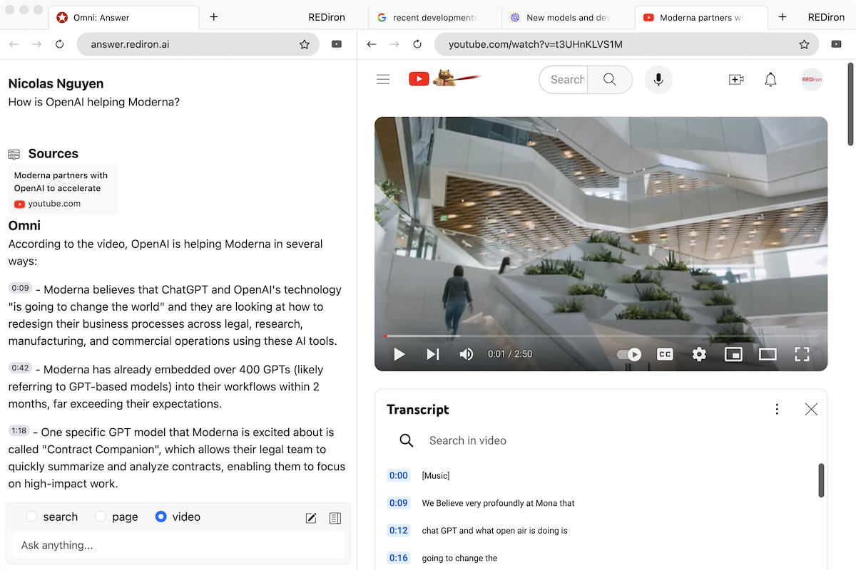Select the video radio option
This screenshot has height=570, width=856.
tap(160, 517)
